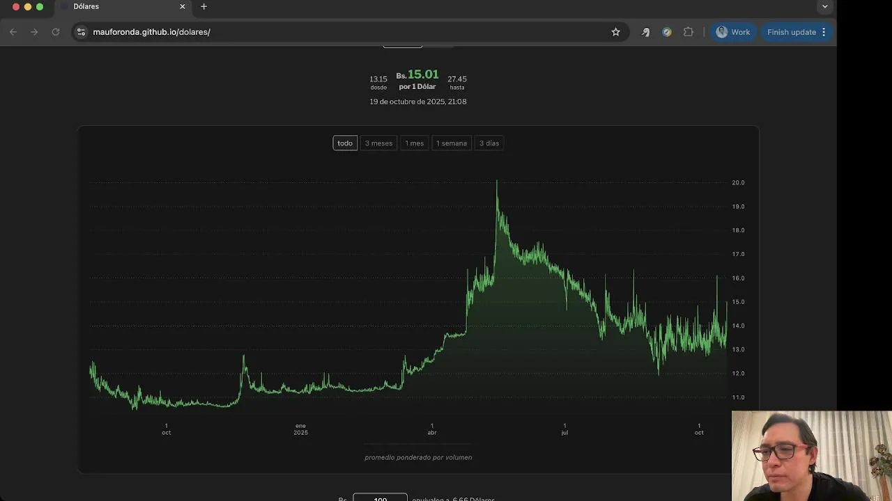Switch chart to '1 semana' range
Screen dimensions: 892x501
point(452,143)
